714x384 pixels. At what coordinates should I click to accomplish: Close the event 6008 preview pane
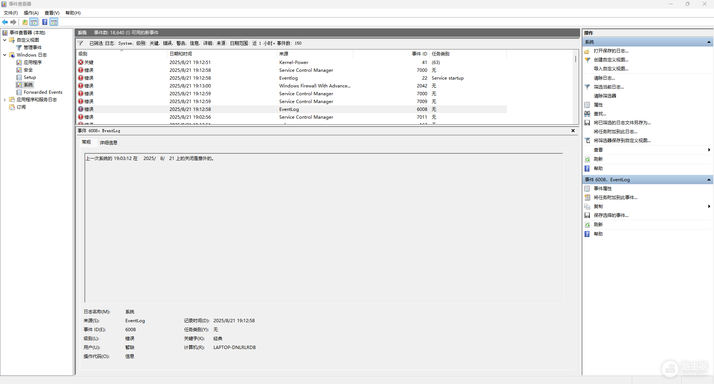click(573, 131)
